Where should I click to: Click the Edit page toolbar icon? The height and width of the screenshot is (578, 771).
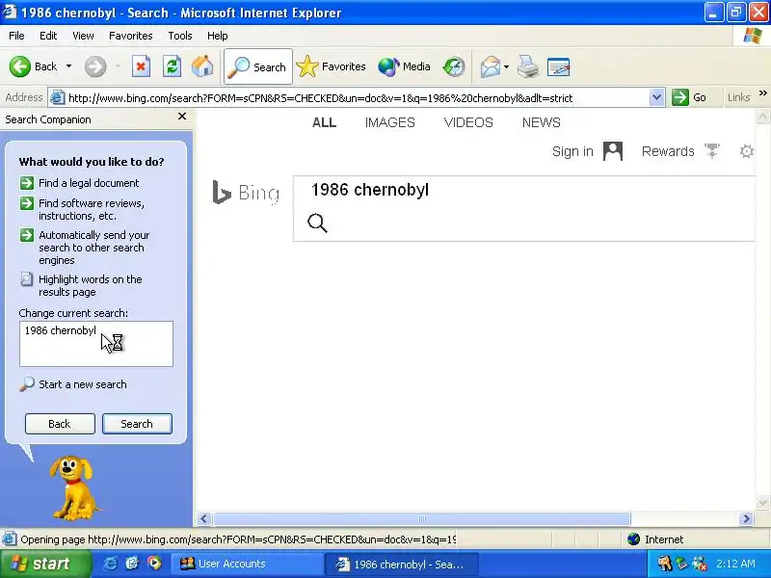(559, 66)
